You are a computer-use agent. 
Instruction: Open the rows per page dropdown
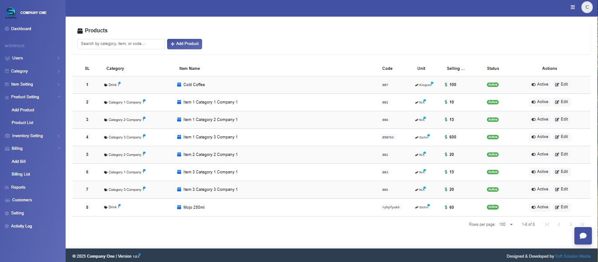[506, 224]
